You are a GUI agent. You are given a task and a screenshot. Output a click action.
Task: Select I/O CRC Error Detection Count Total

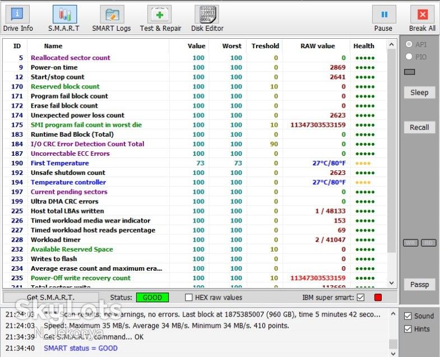[195, 144]
